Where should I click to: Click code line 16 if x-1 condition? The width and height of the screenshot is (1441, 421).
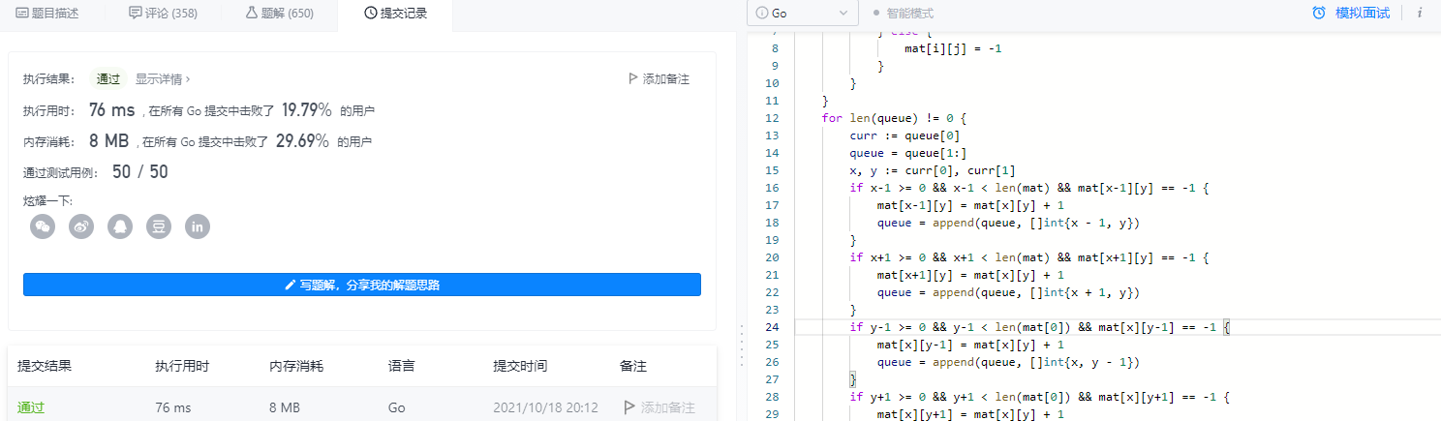(x=1028, y=188)
